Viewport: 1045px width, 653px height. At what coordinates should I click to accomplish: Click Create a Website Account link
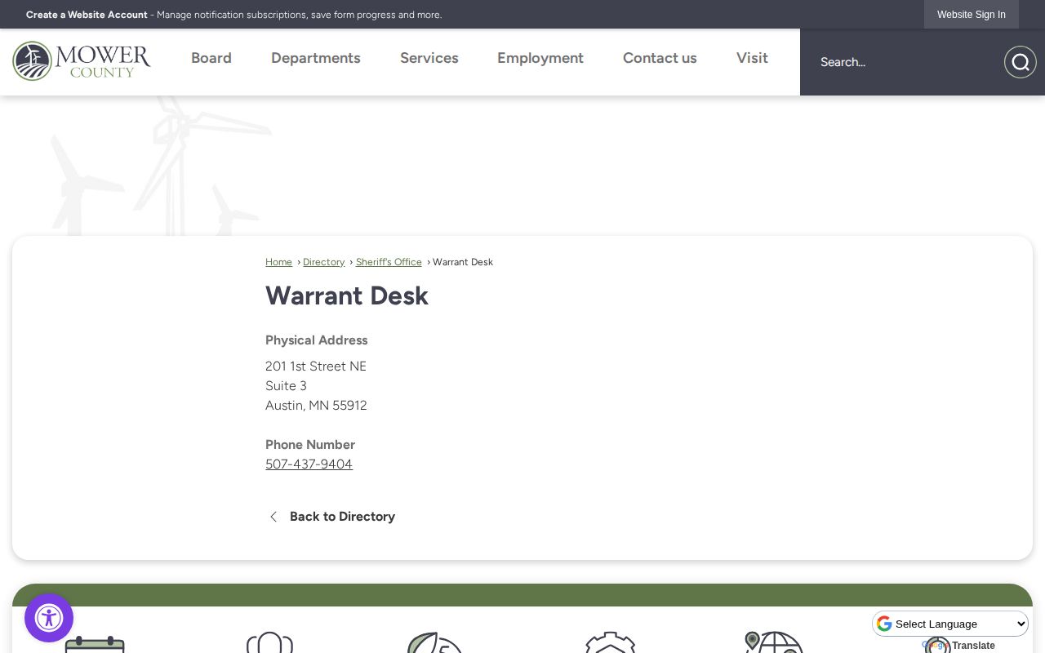coord(87,15)
